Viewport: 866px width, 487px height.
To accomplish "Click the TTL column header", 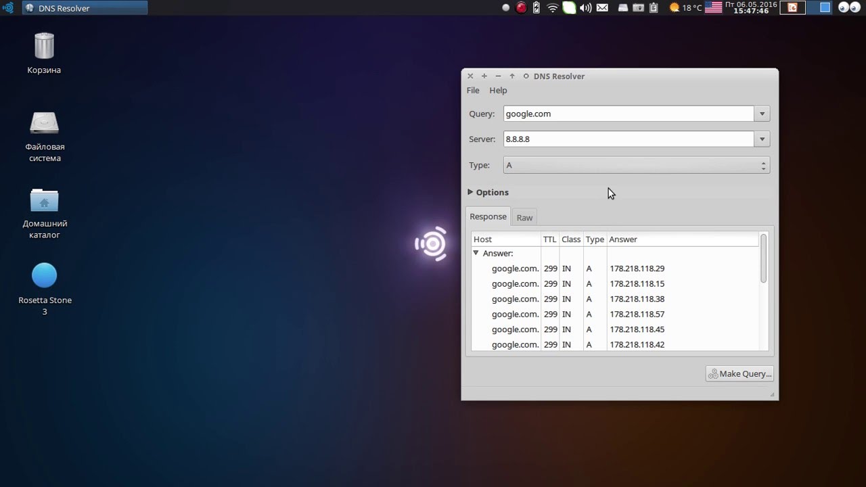I will [550, 239].
